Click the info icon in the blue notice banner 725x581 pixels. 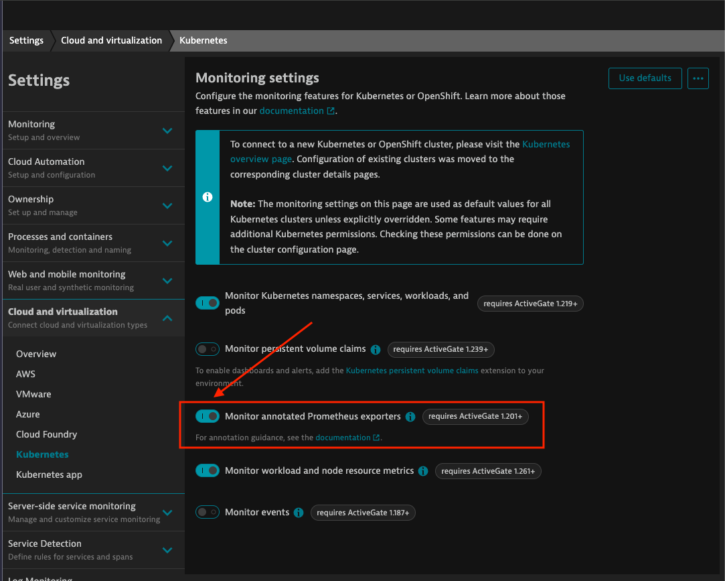208,197
